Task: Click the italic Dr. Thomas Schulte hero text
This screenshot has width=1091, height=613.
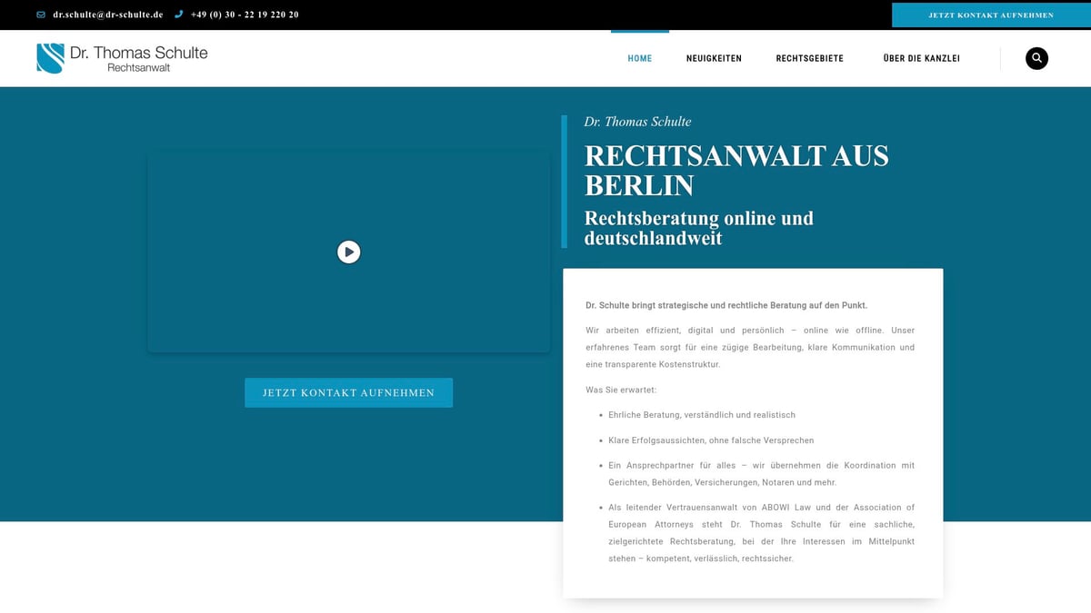Action: tap(637, 122)
